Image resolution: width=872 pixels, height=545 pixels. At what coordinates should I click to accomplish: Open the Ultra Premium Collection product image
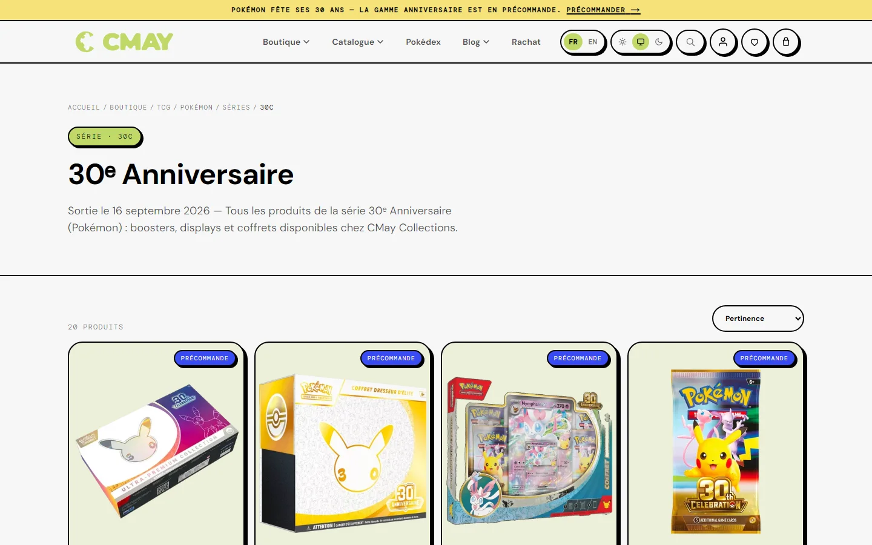click(157, 451)
